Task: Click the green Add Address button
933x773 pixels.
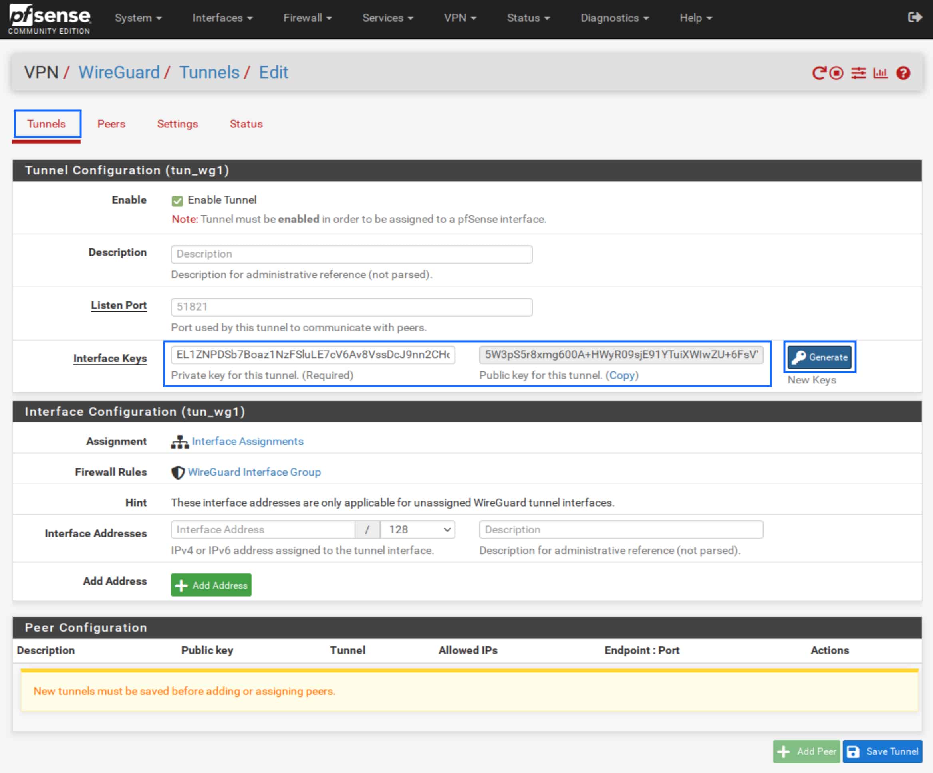Action: [211, 585]
